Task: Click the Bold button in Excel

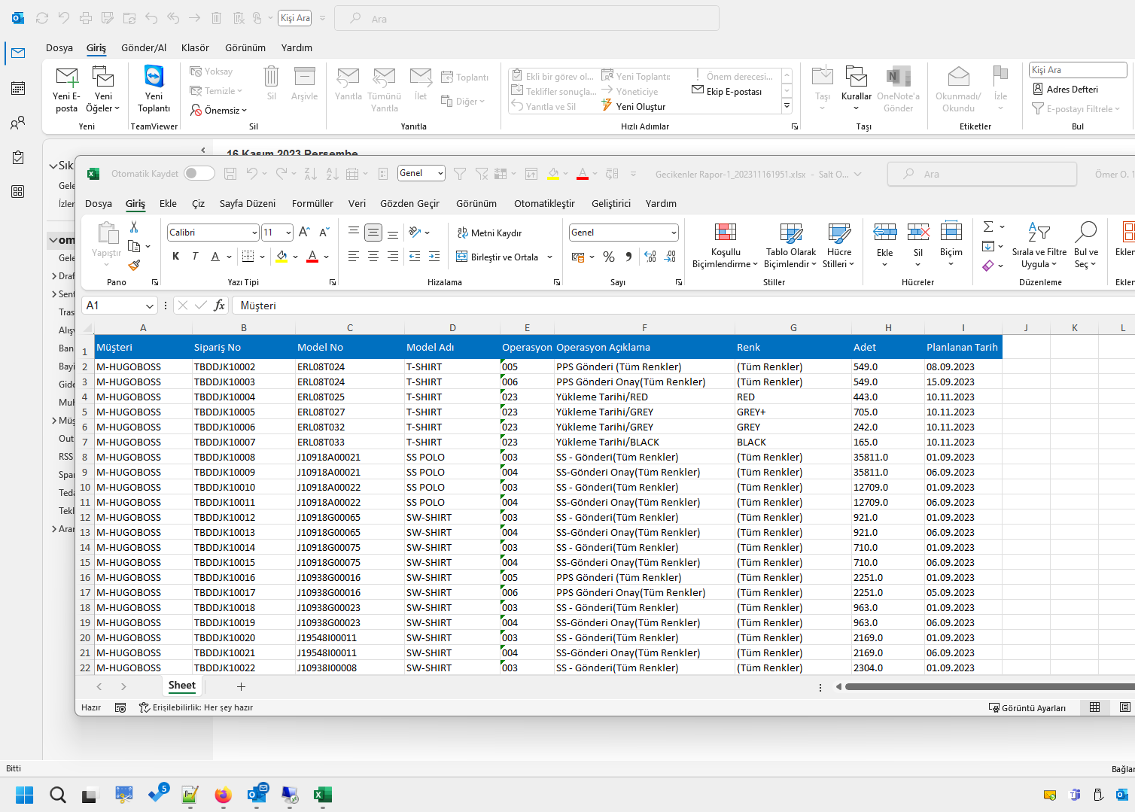Action: click(x=175, y=257)
